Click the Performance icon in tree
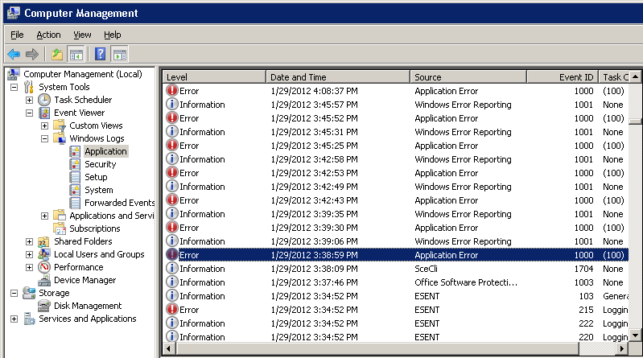This screenshot has width=643, height=358. click(45, 267)
